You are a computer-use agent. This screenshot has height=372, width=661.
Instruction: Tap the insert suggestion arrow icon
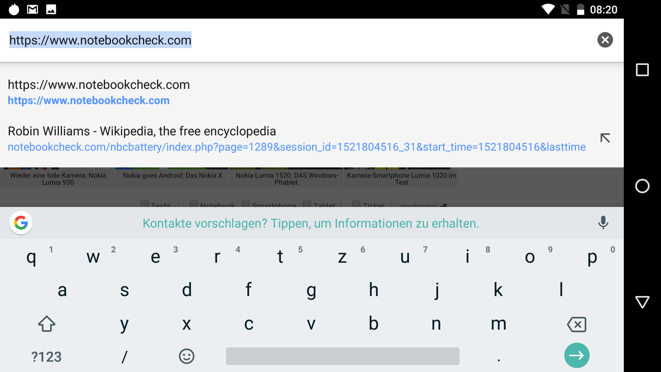pos(605,138)
